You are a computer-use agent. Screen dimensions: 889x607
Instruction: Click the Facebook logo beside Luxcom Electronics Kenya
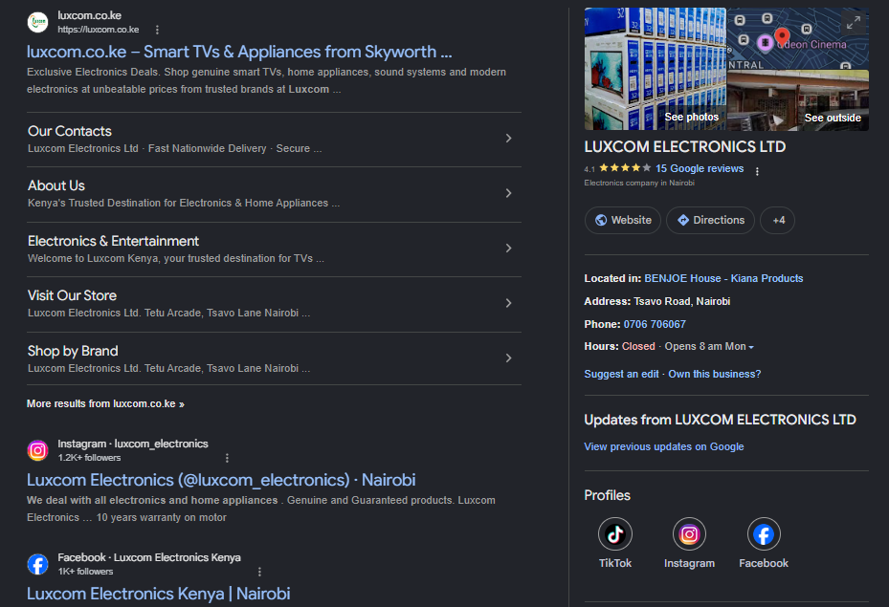coord(38,565)
